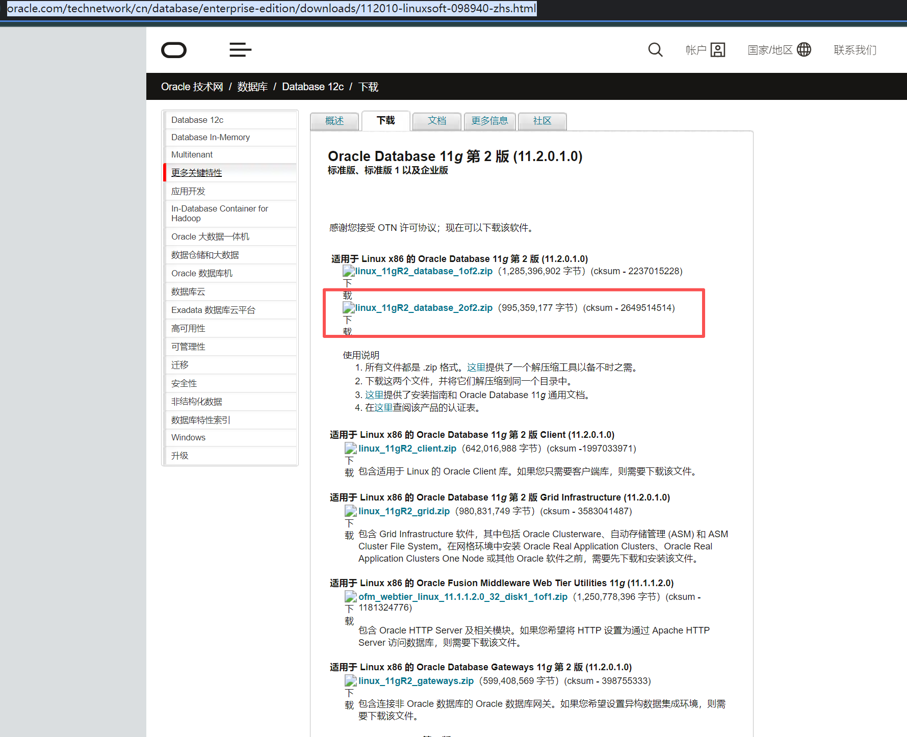Open 非结构化数据 sidebar item
907x737 pixels.
click(230, 402)
